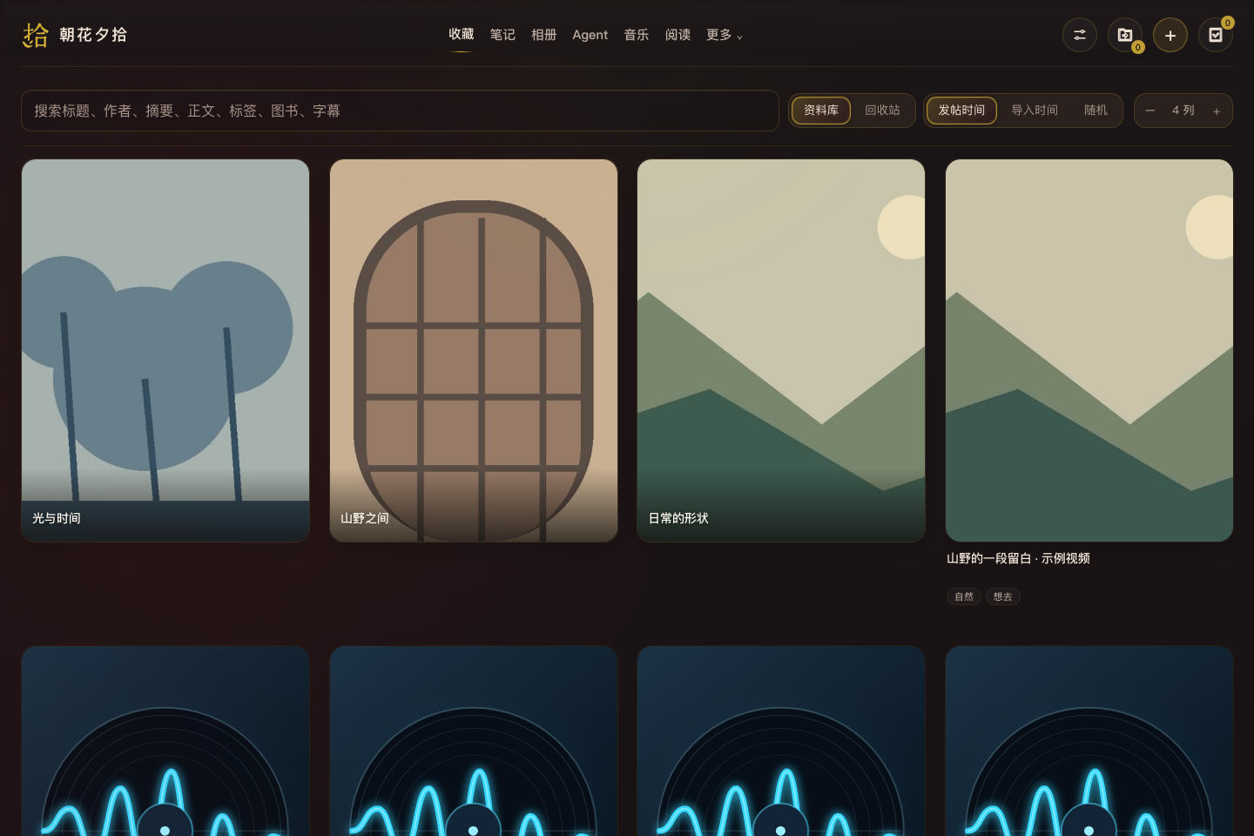Click the gold 拾 logo icon

[35, 35]
